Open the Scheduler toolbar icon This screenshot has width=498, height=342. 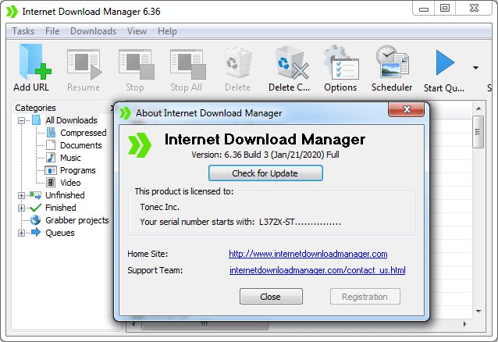[x=393, y=62]
